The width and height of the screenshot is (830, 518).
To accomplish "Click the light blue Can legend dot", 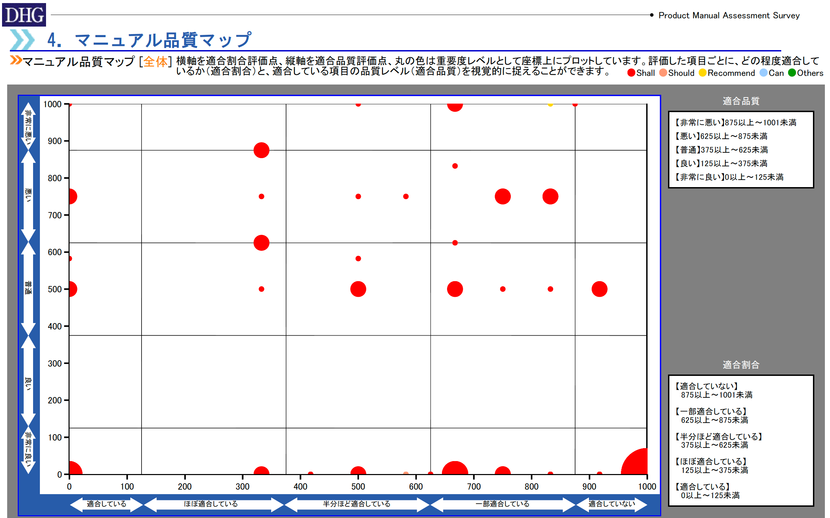I will tap(764, 73).
